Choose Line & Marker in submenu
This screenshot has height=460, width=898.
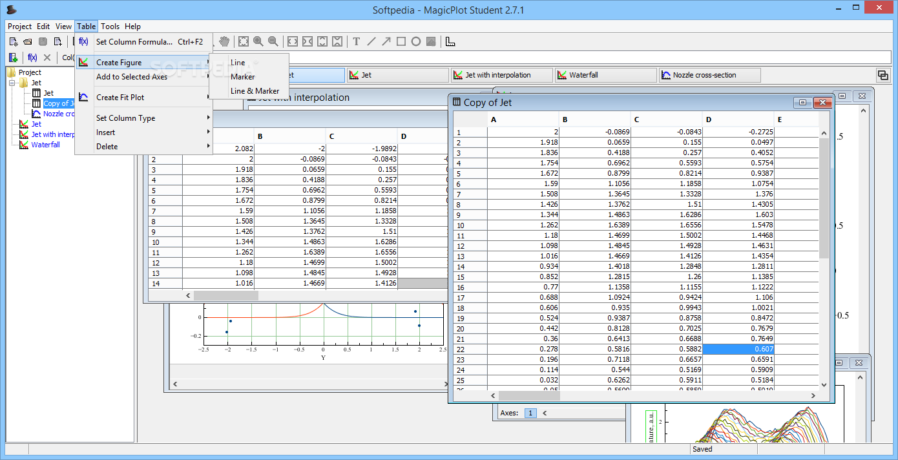pyautogui.click(x=249, y=91)
